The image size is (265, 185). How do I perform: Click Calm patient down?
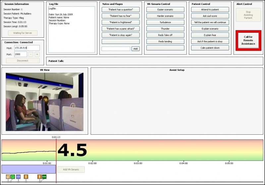tap(210, 48)
